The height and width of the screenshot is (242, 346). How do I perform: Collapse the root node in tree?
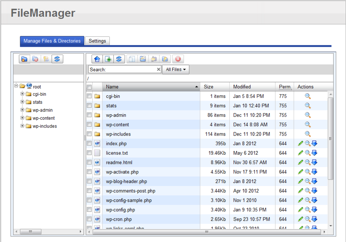tap(16, 86)
